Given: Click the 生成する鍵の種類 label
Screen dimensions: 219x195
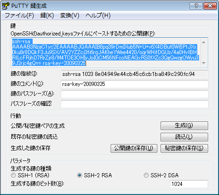Looking at the screenshot, I should 31,168.
